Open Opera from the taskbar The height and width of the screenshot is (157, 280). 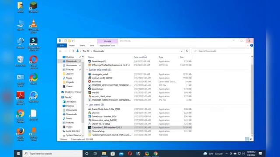pos(130,154)
